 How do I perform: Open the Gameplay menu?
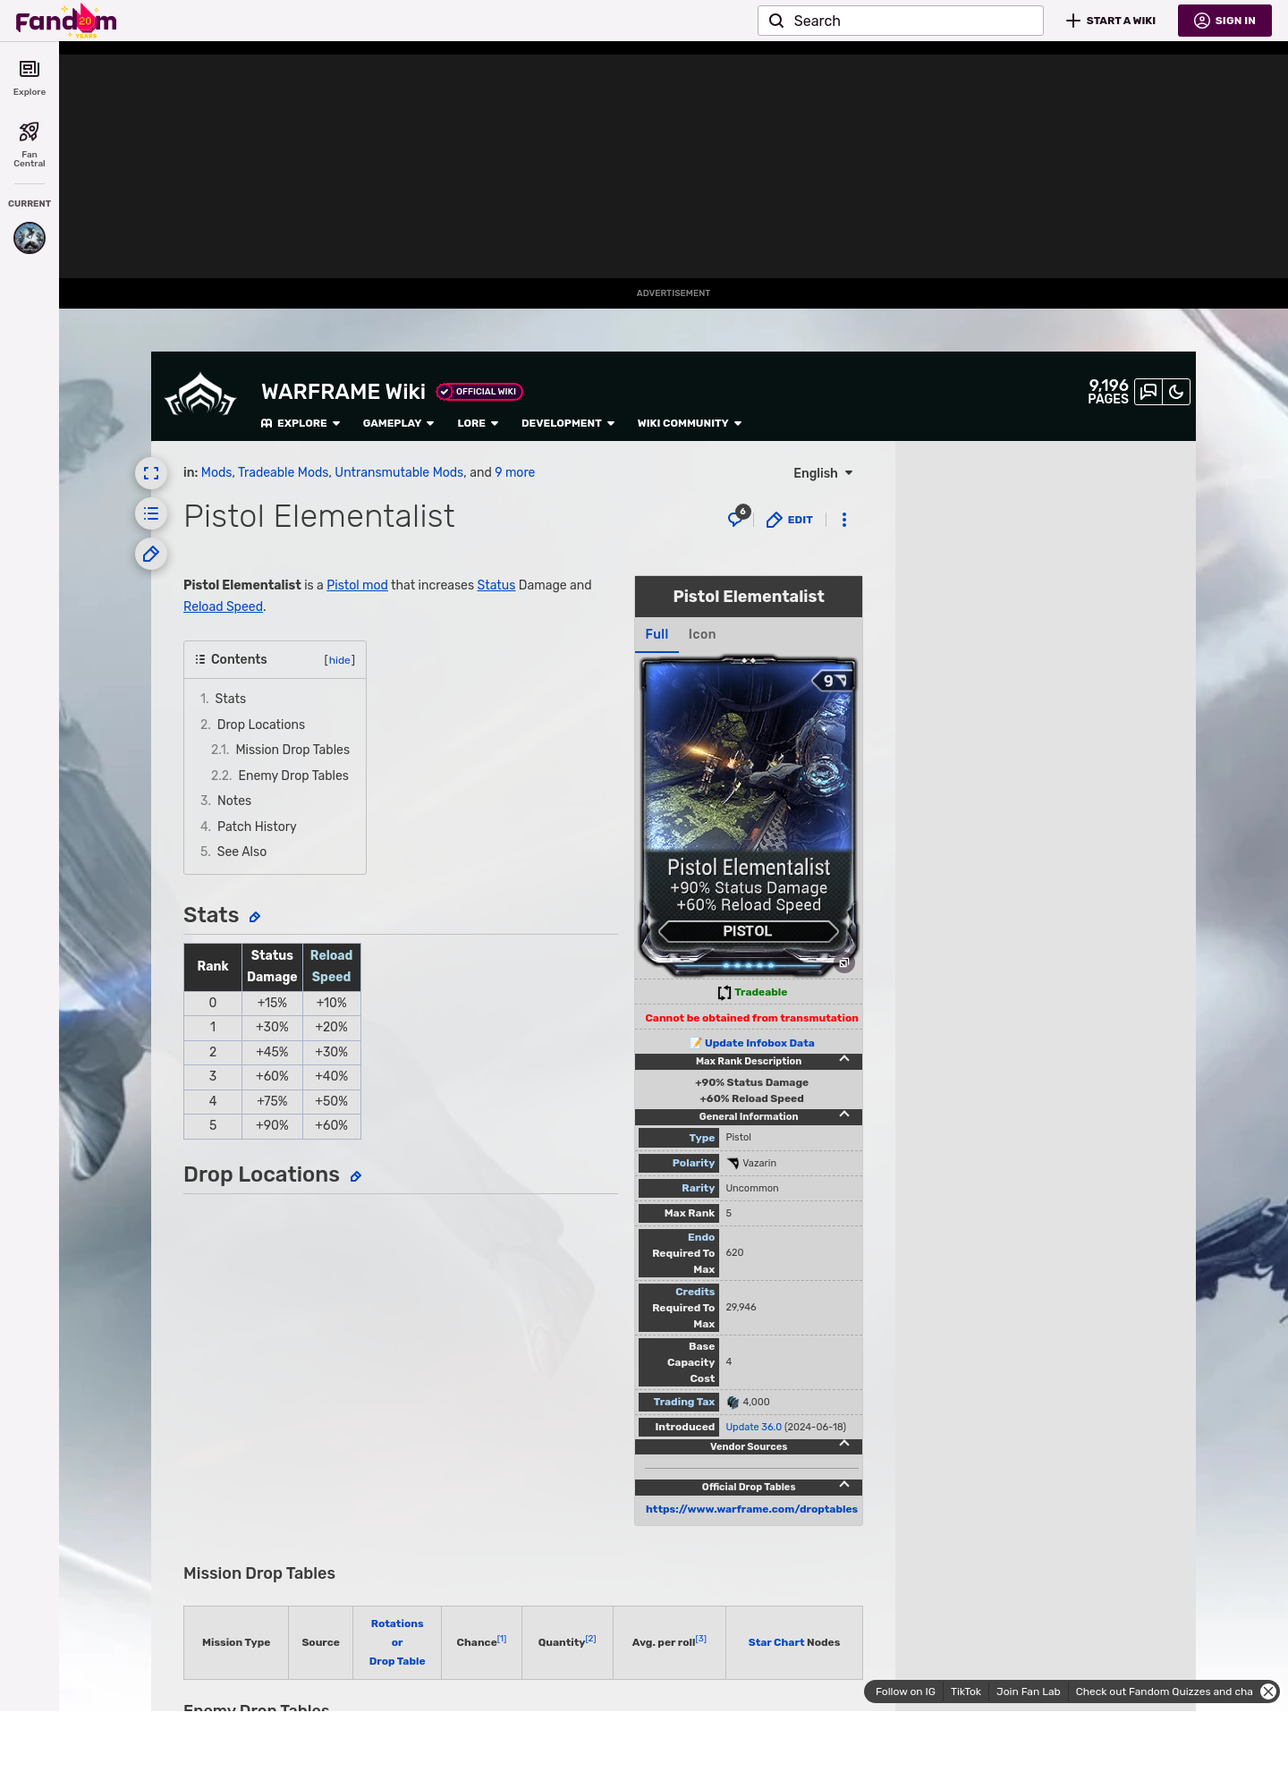coord(398,423)
